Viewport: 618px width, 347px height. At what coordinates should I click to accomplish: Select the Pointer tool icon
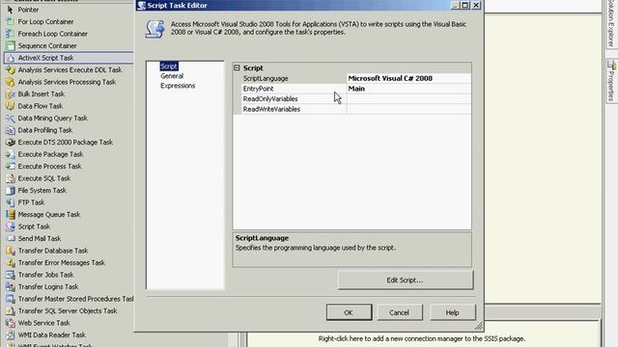[x=11, y=10]
